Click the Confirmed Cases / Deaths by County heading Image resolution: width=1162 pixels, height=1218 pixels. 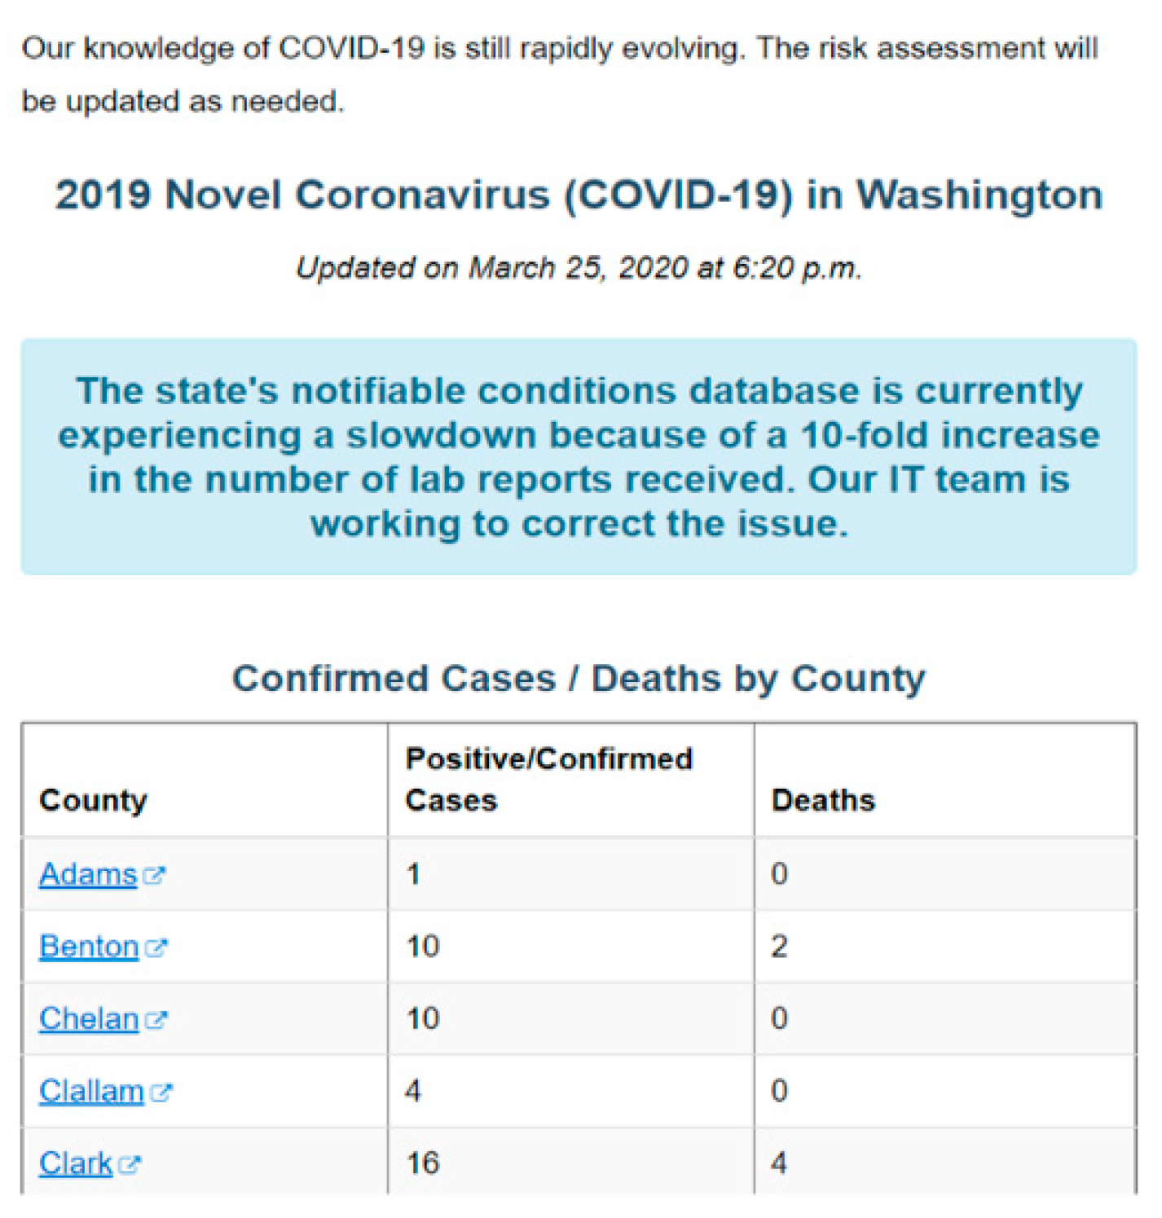[x=579, y=679]
